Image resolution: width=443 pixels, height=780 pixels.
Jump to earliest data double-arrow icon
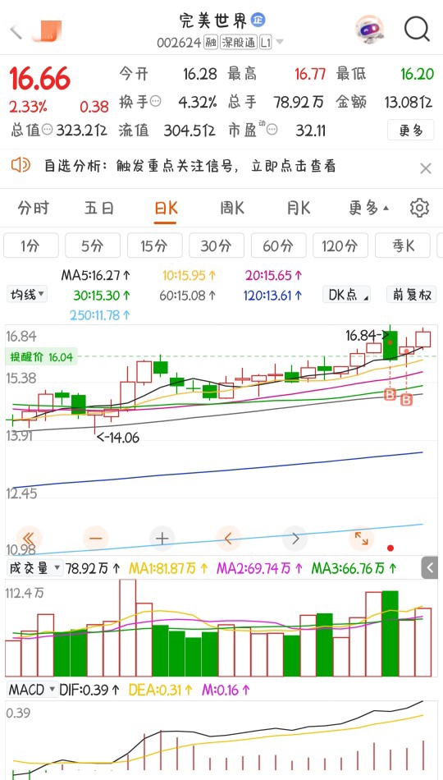click(x=29, y=539)
